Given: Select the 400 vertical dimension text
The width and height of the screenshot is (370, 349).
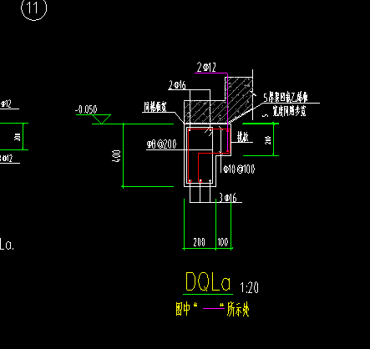Looking at the screenshot, I should click(x=117, y=156).
